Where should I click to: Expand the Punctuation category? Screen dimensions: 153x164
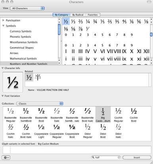point(4,20)
